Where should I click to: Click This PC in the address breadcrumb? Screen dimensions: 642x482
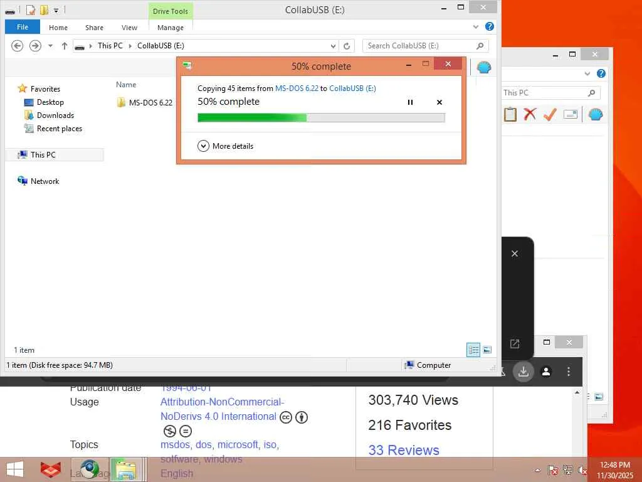pyautogui.click(x=110, y=45)
